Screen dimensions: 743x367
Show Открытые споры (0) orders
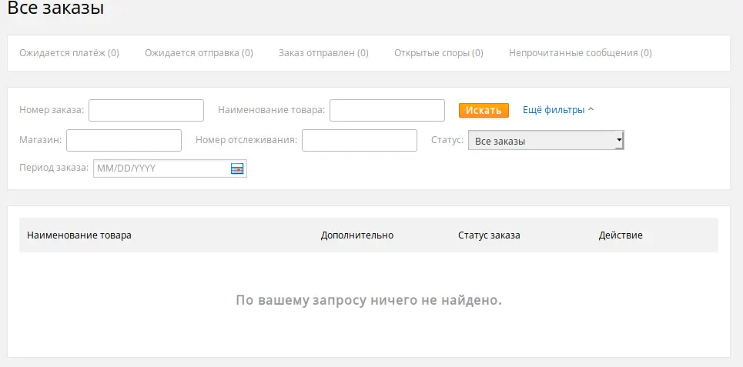[439, 53]
